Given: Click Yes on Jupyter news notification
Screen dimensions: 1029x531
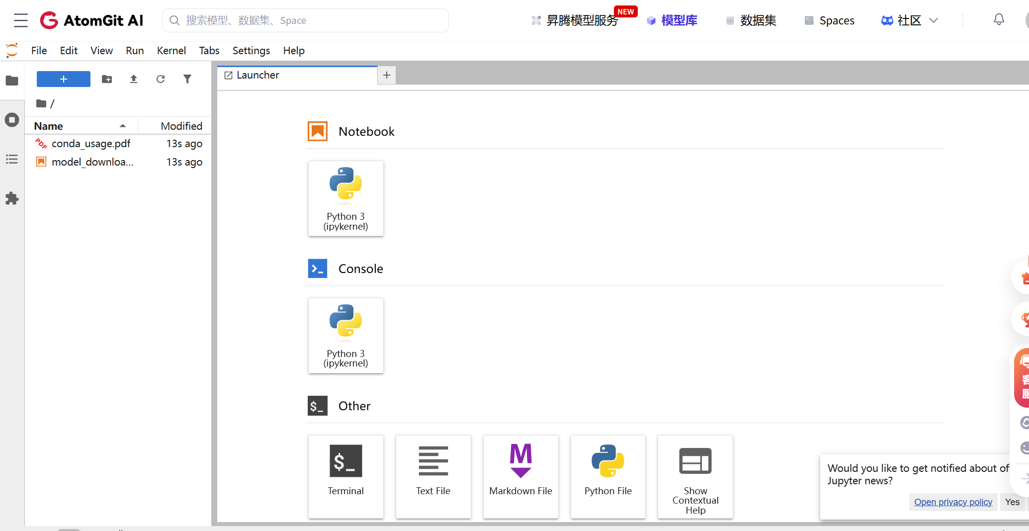Looking at the screenshot, I should point(1012,502).
